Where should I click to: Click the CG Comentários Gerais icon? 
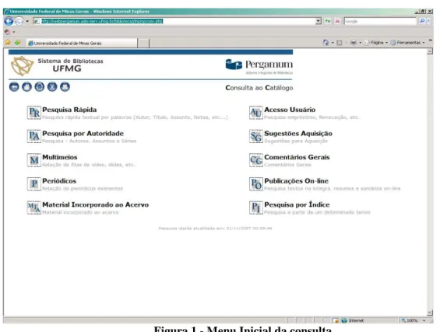(x=256, y=160)
